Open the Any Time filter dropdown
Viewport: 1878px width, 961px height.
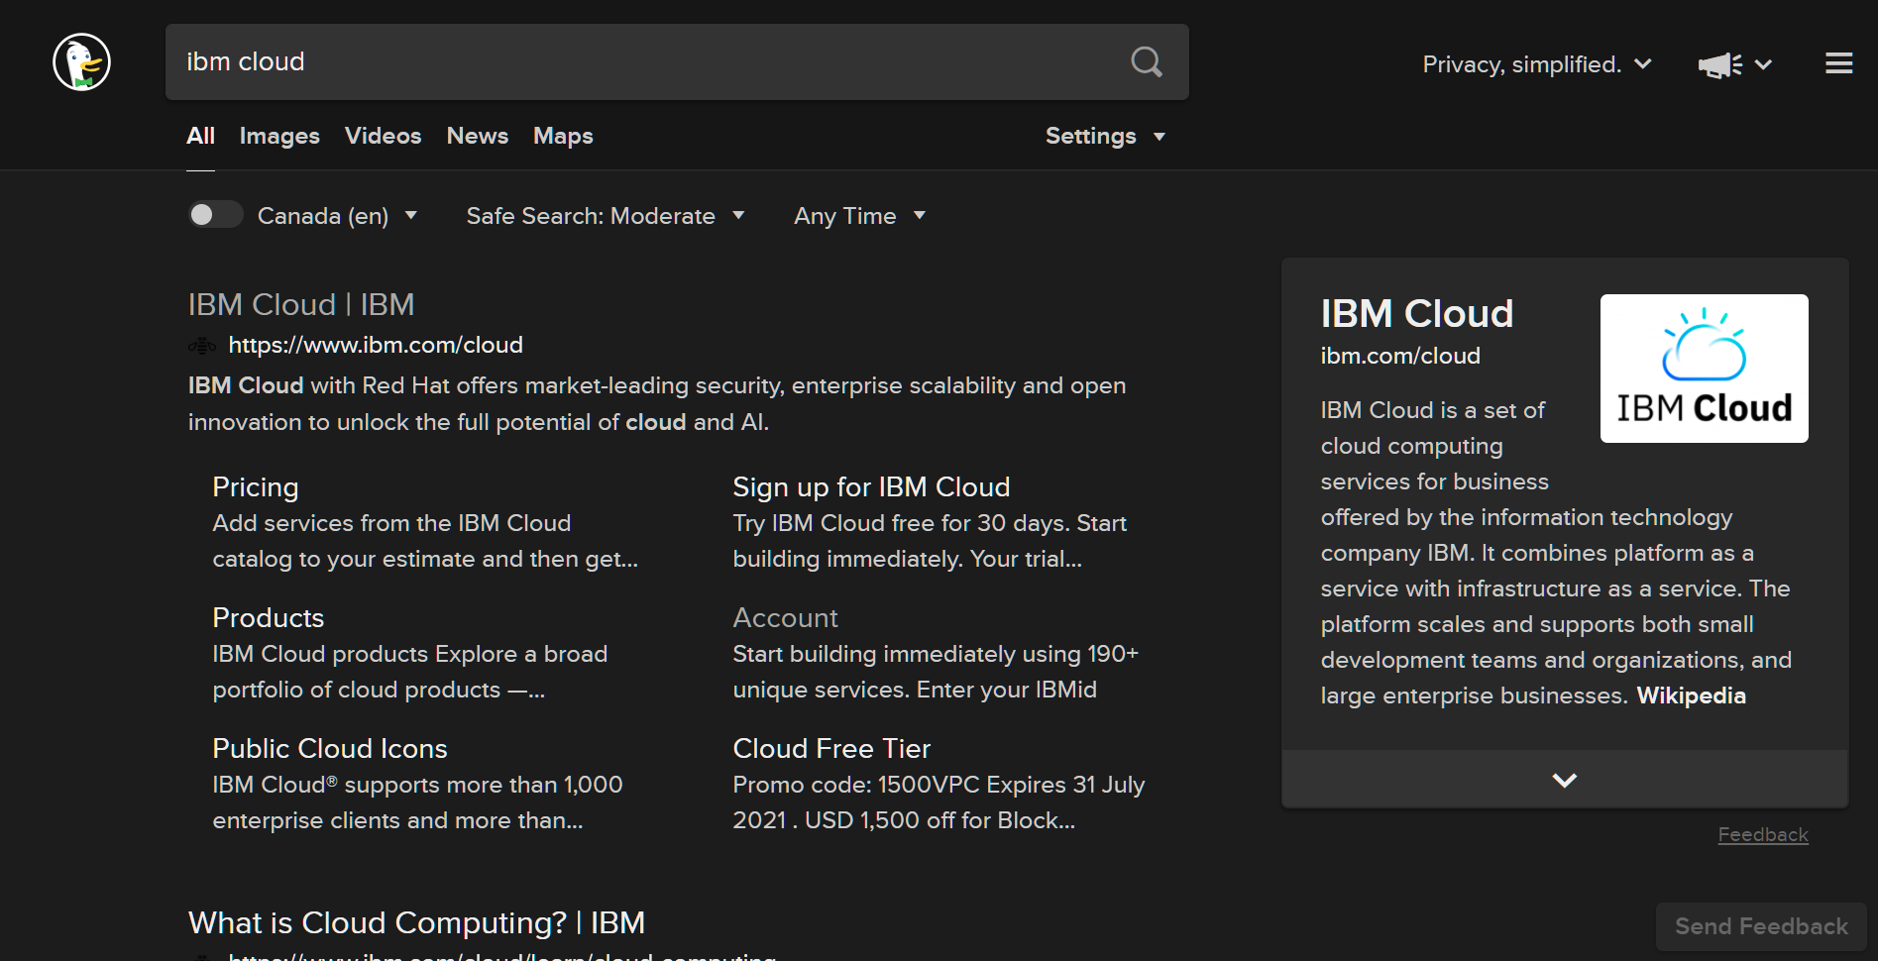pos(859,215)
